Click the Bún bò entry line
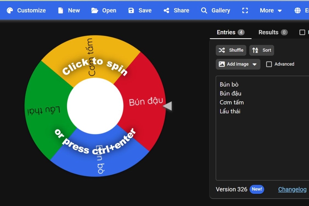The height and width of the screenshot is (206, 309). (229, 85)
